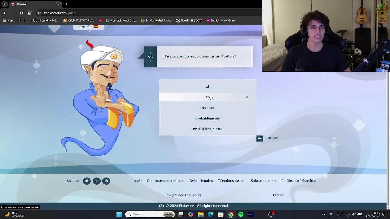Open the Español language selector
The width and height of the screenshot is (390, 219).
[x=89, y=27]
